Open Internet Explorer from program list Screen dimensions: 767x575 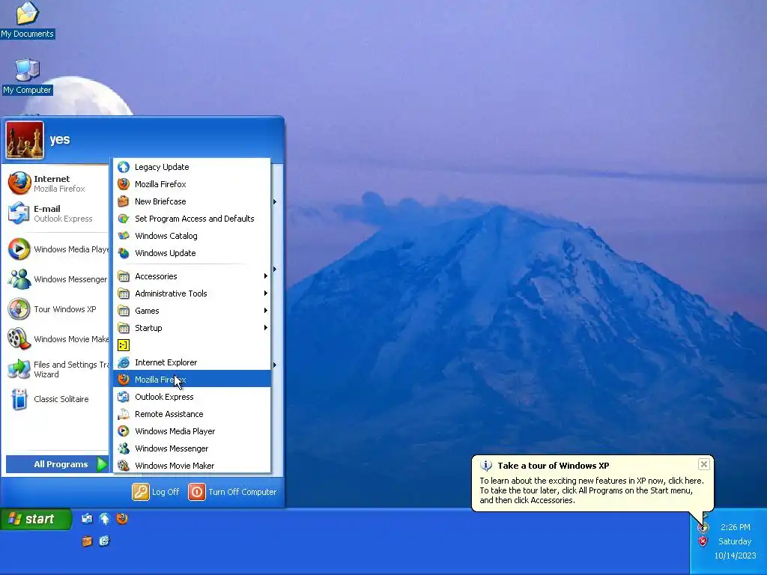pyautogui.click(x=192, y=362)
